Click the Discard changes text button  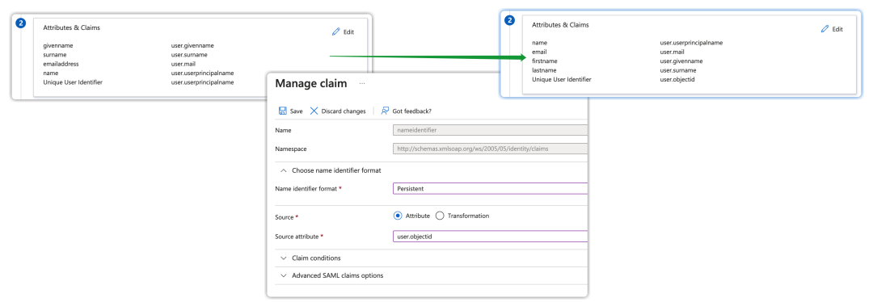344,111
